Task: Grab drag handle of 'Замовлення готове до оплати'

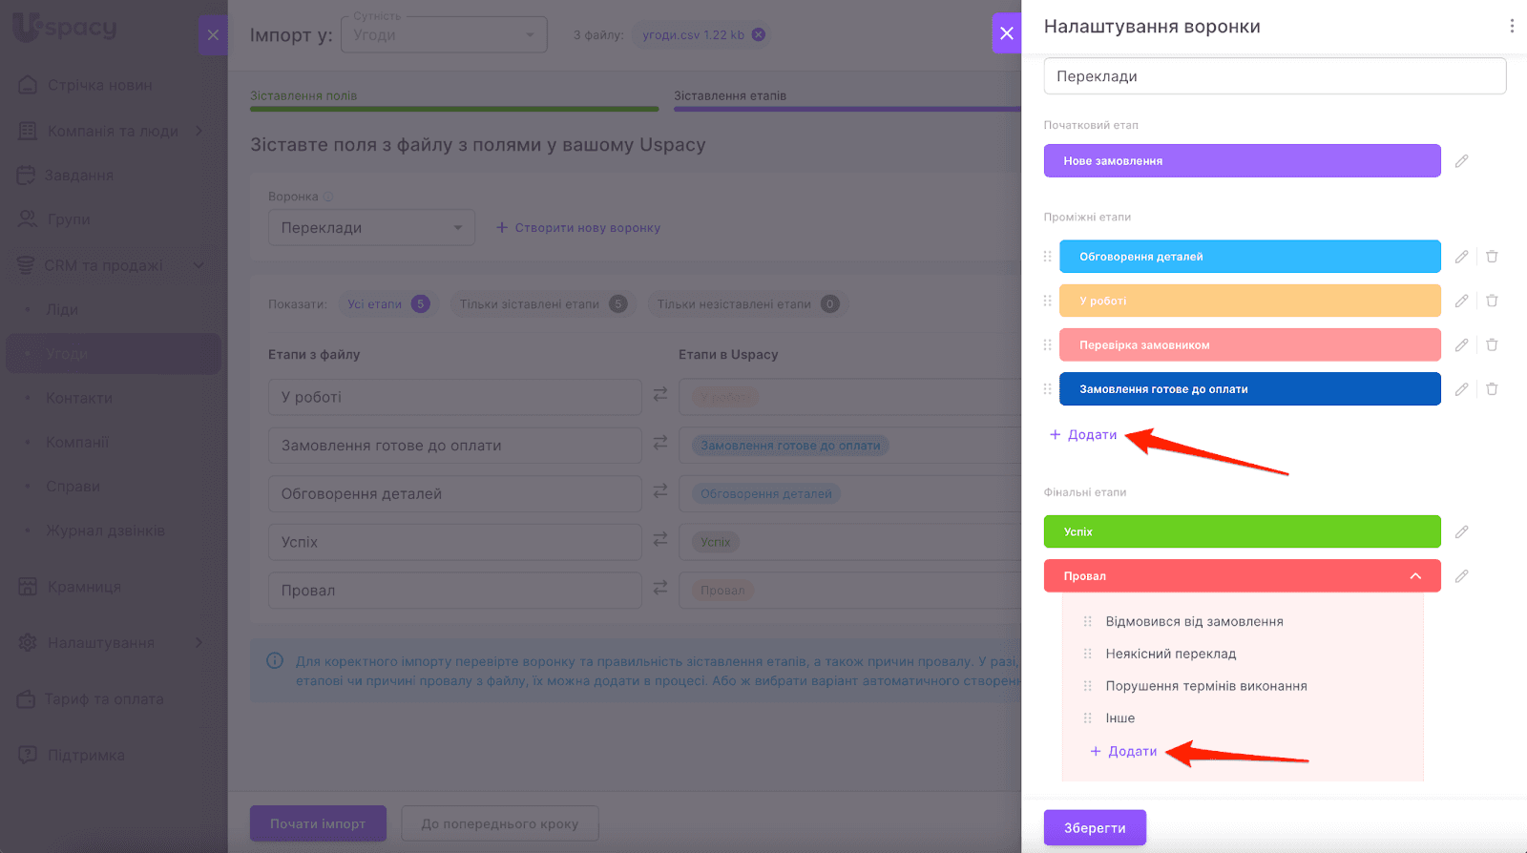Action: click(x=1047, y=389)
